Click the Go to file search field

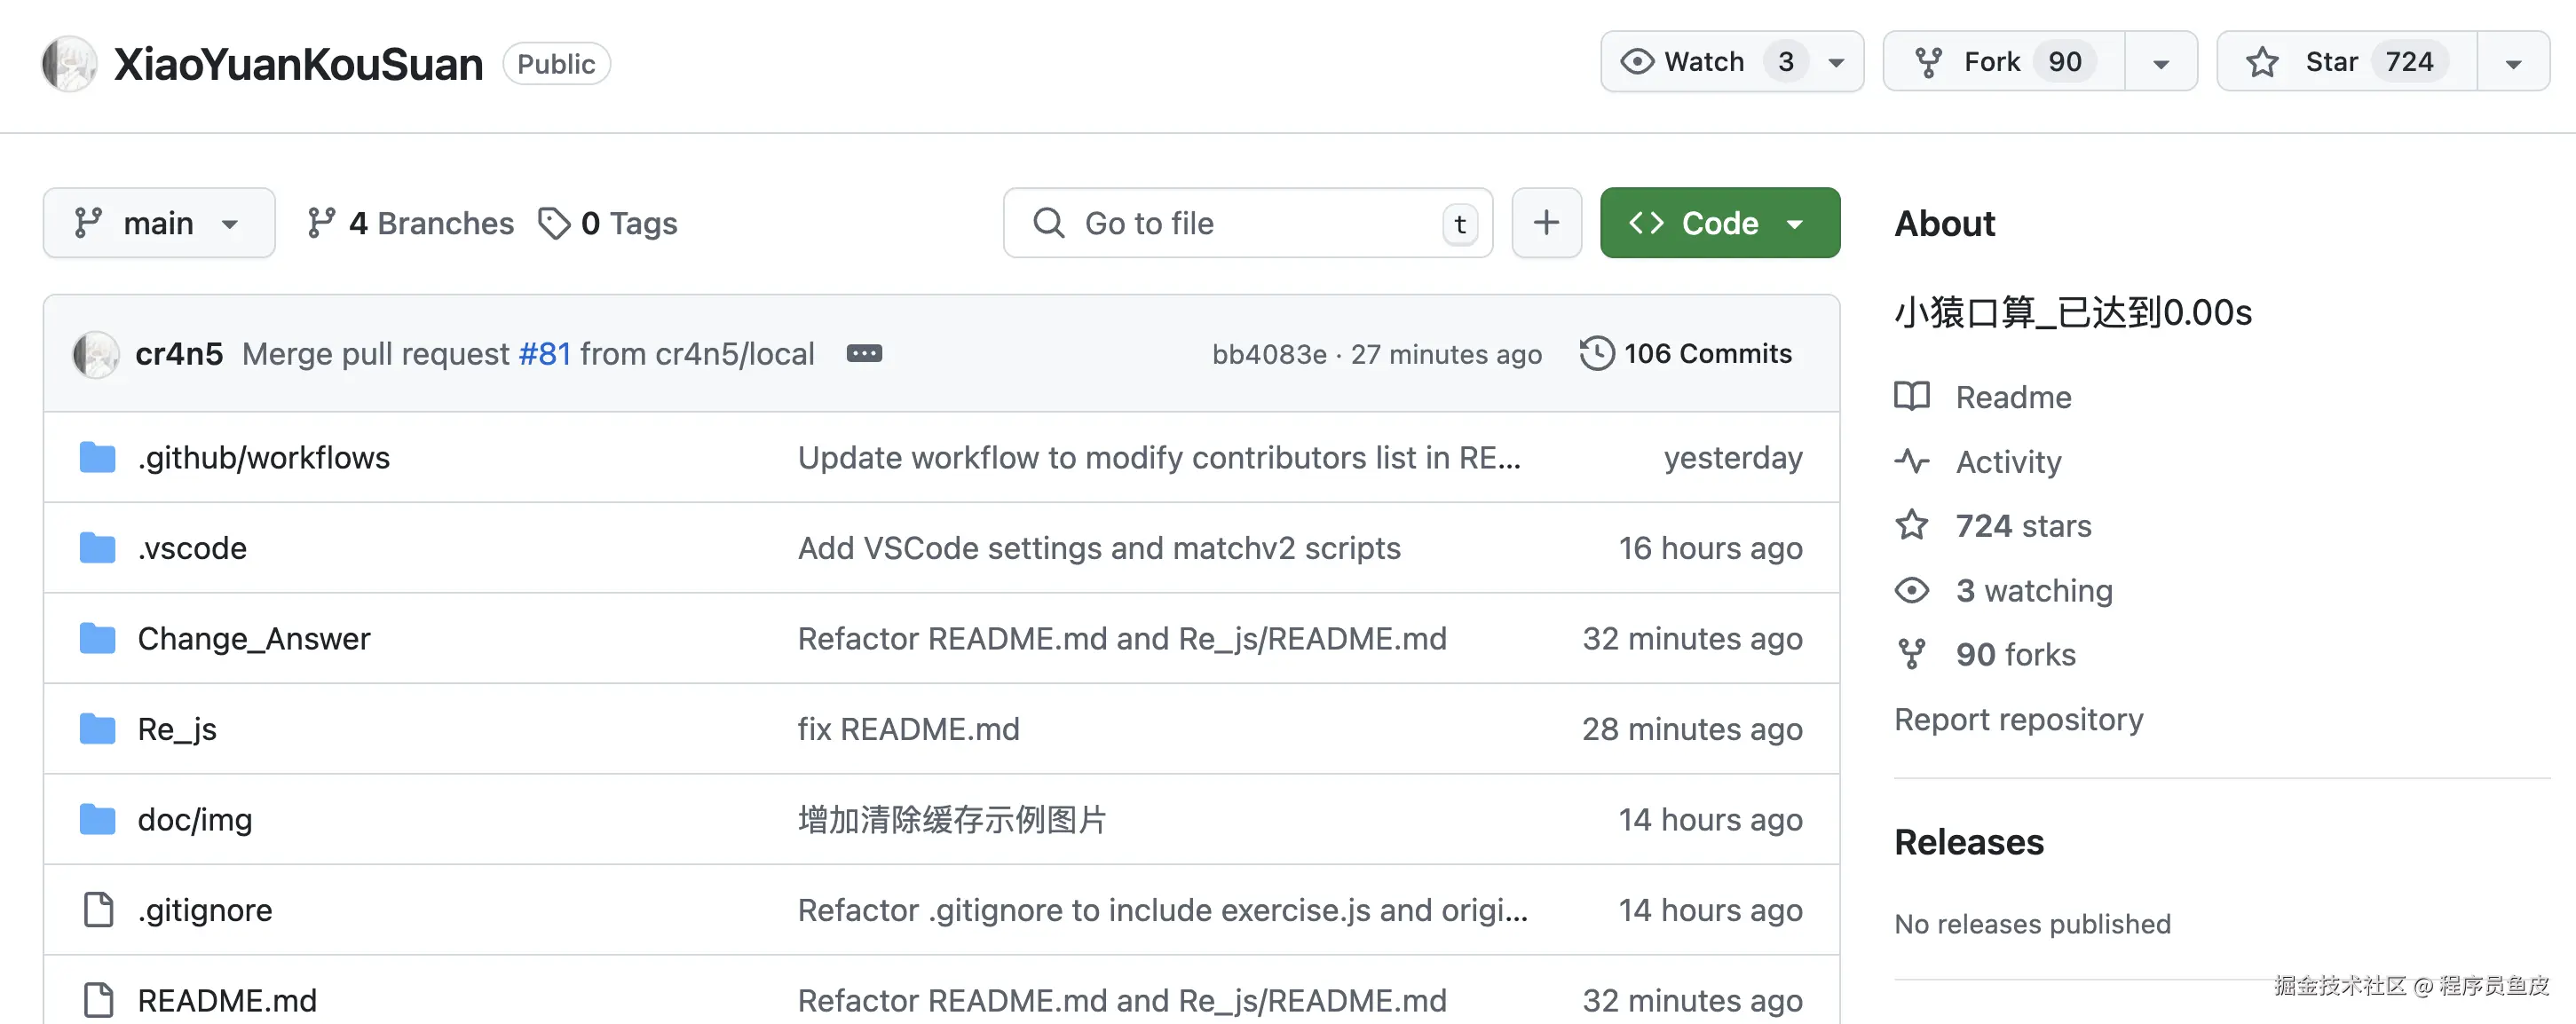[x=1247, y=223]
